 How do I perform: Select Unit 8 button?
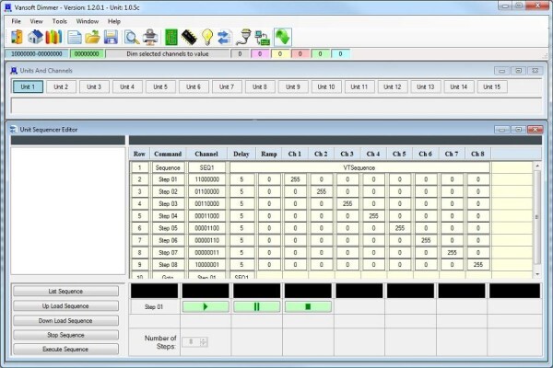click(x=260, y=86)
